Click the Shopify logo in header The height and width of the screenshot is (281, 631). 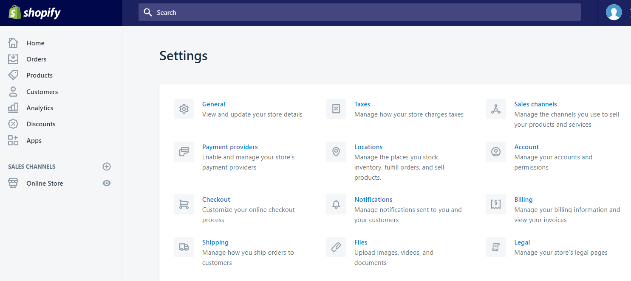(34, 12)
